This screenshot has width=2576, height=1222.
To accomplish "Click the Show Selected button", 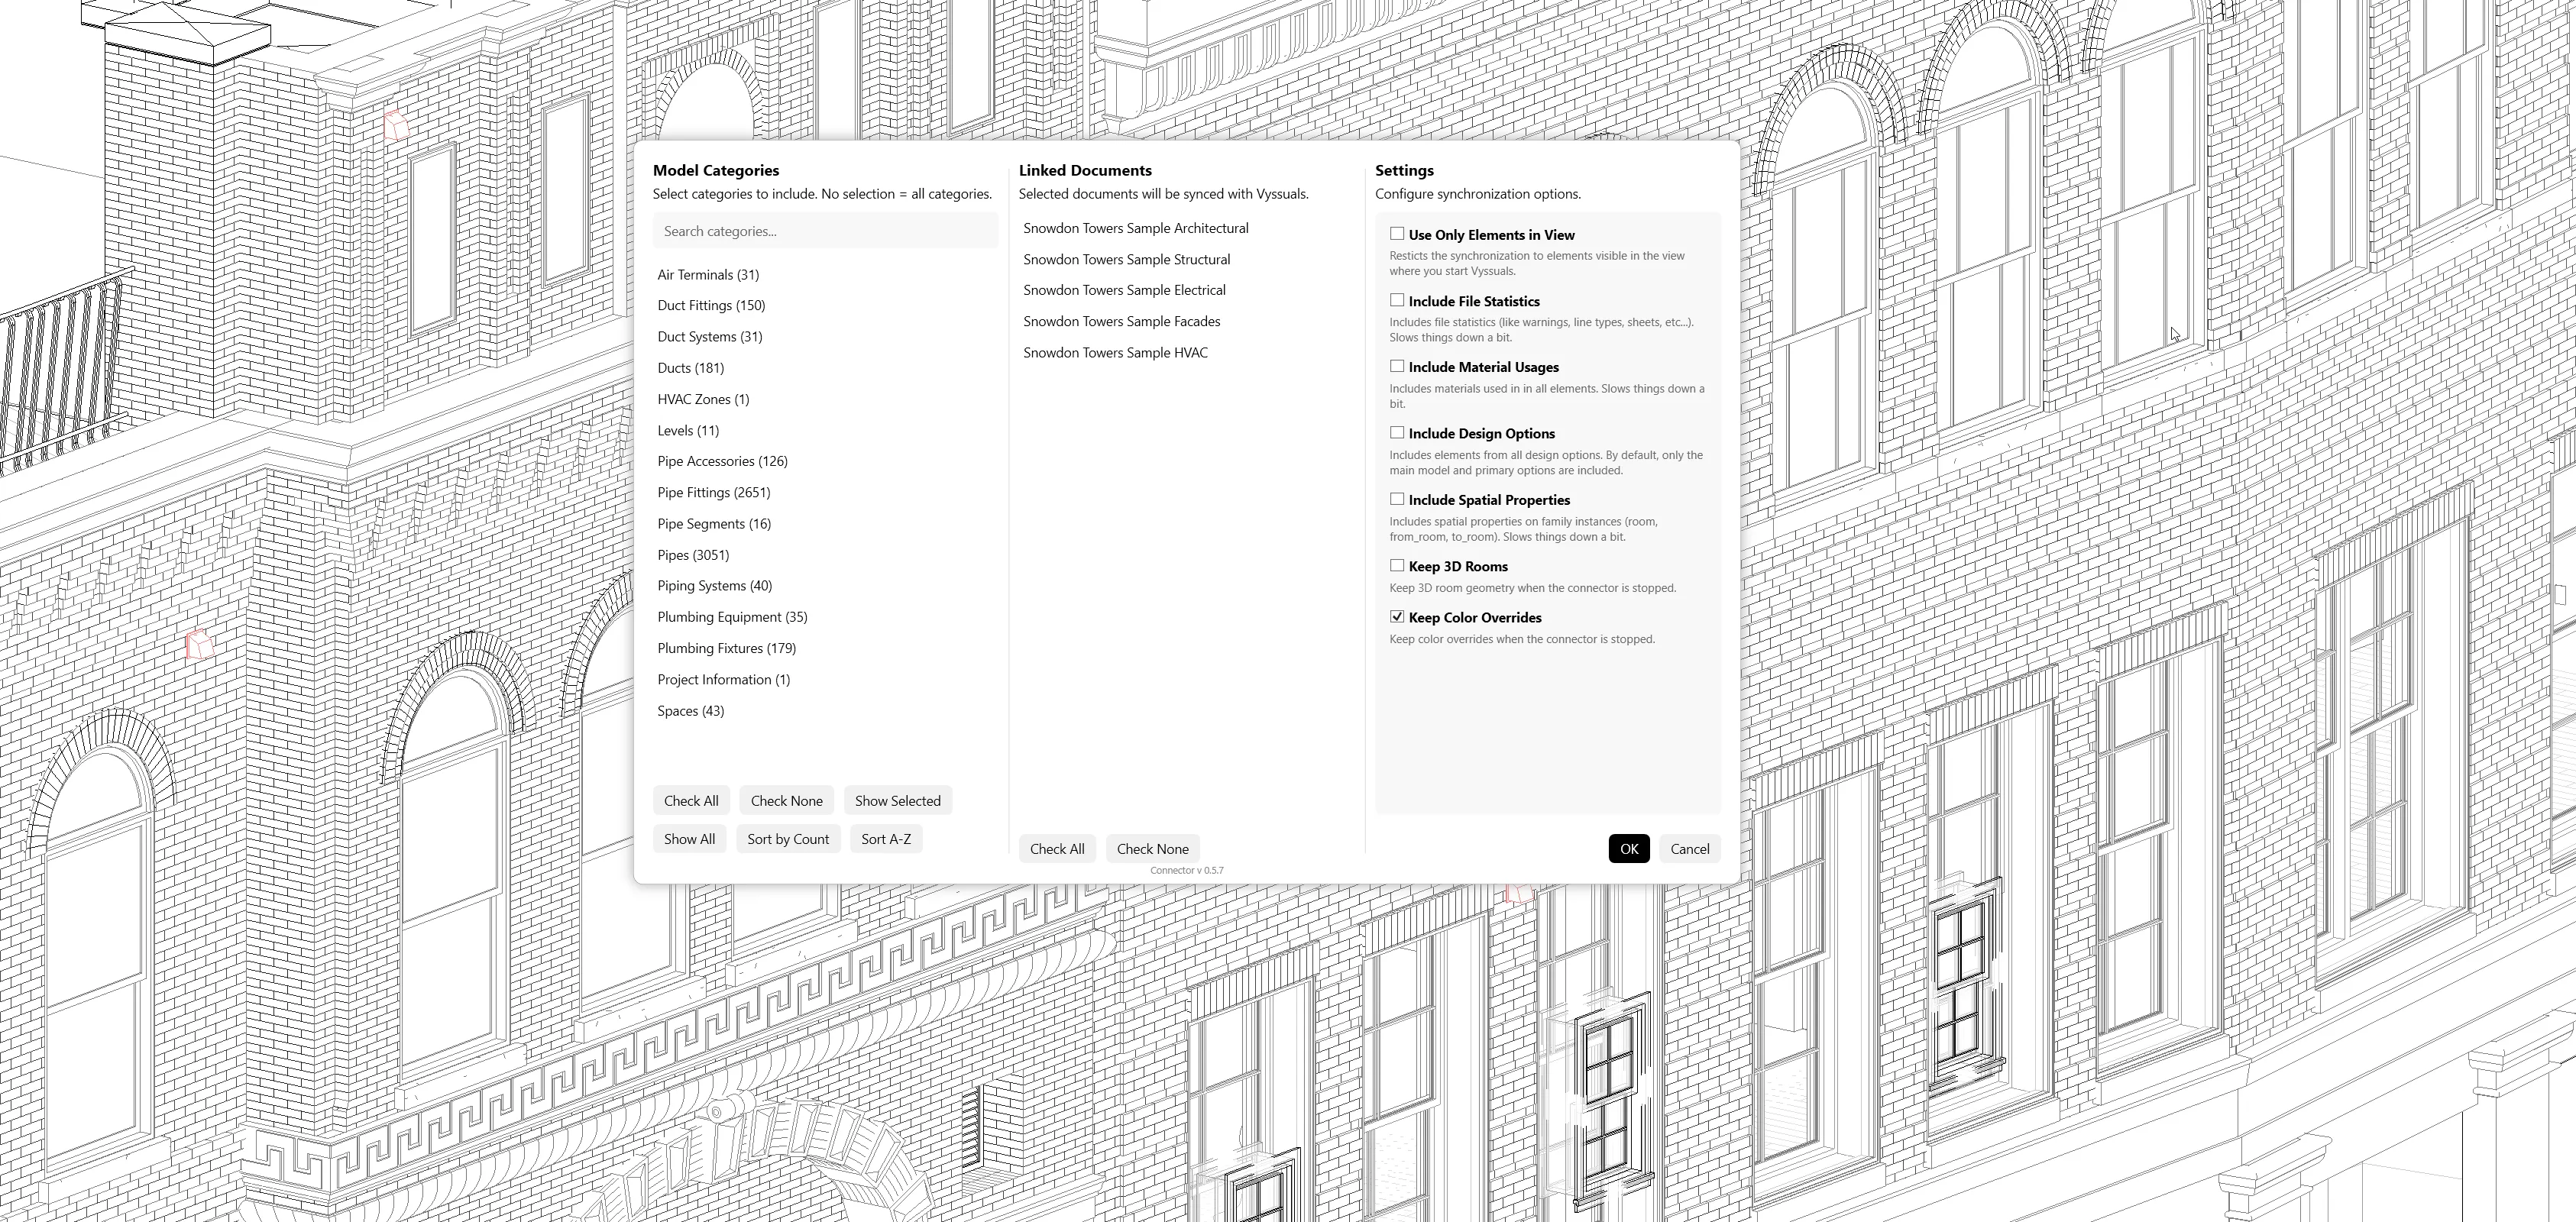I will (x=897, y=800).
